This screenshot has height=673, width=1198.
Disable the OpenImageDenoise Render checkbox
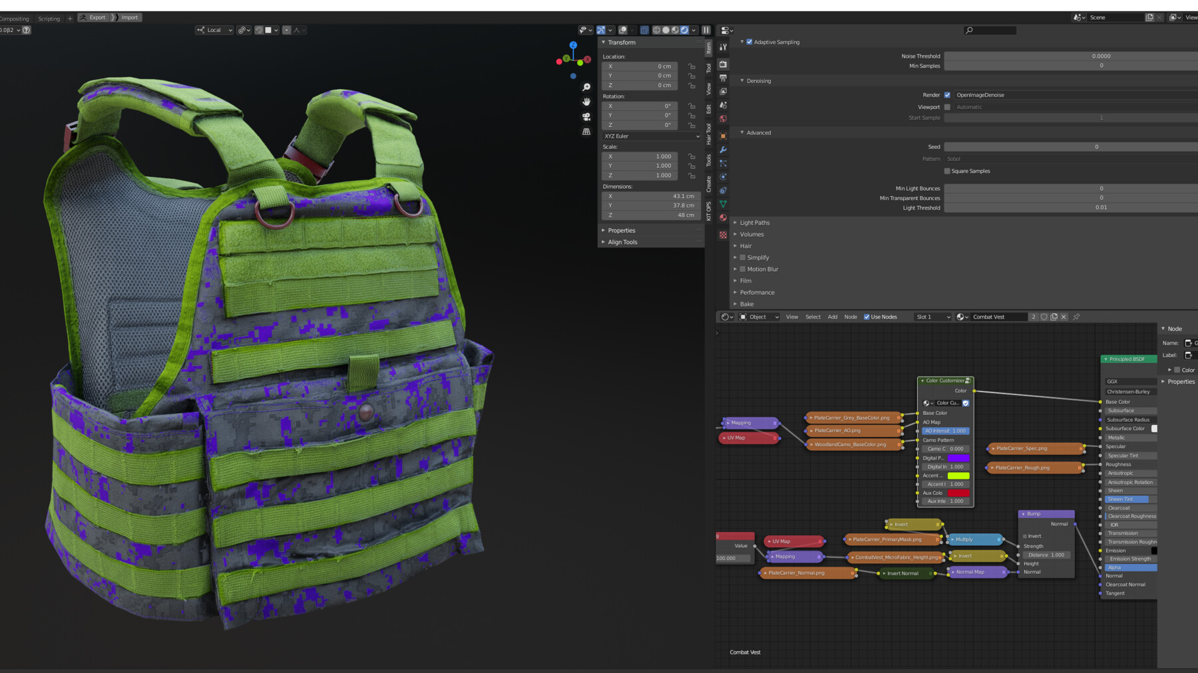[947, 94]
